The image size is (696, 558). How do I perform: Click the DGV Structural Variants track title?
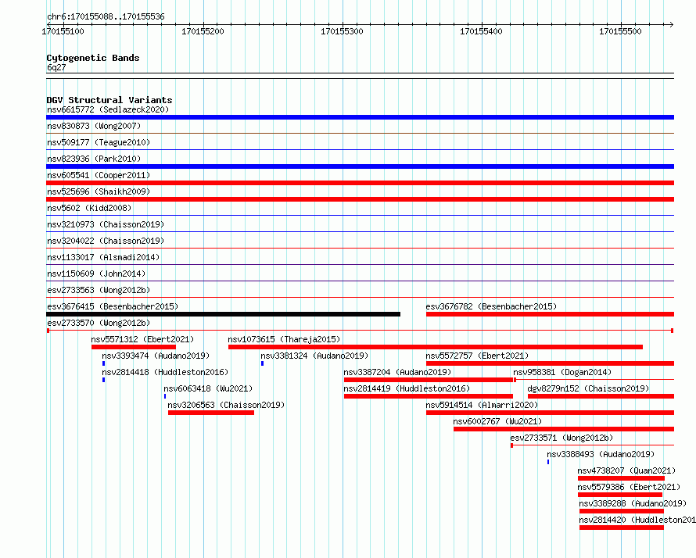click(109, 100)
